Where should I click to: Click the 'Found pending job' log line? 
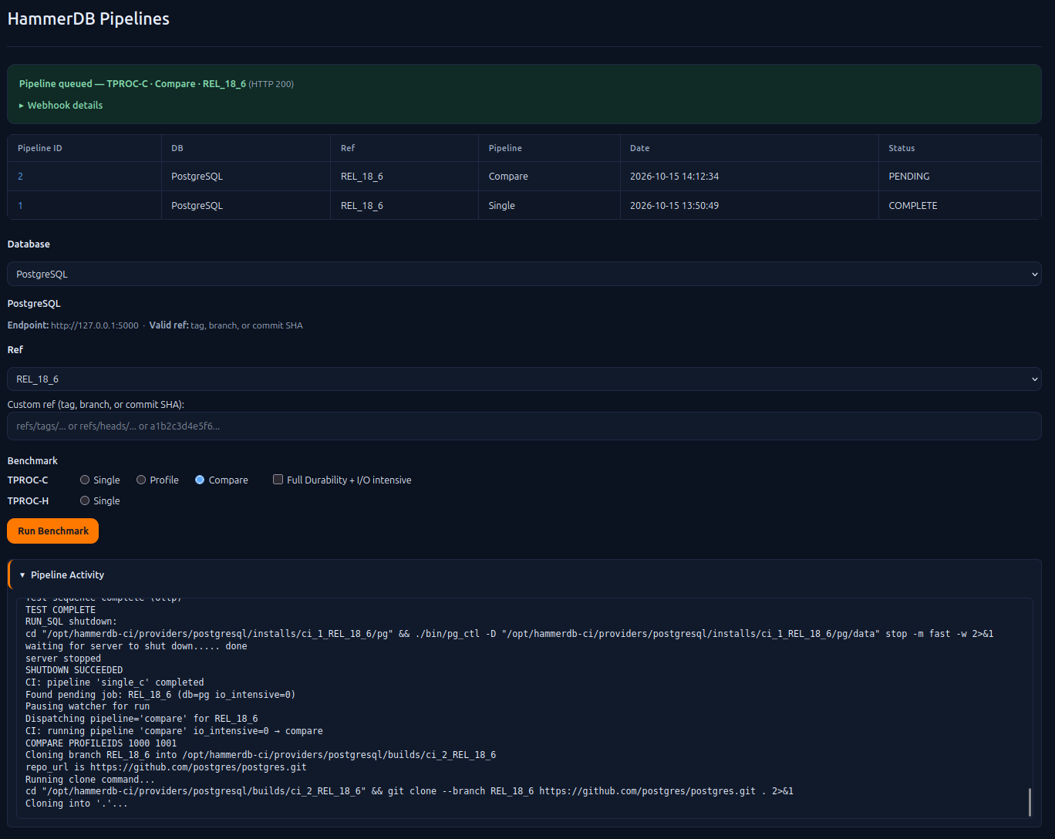(160, 695)
